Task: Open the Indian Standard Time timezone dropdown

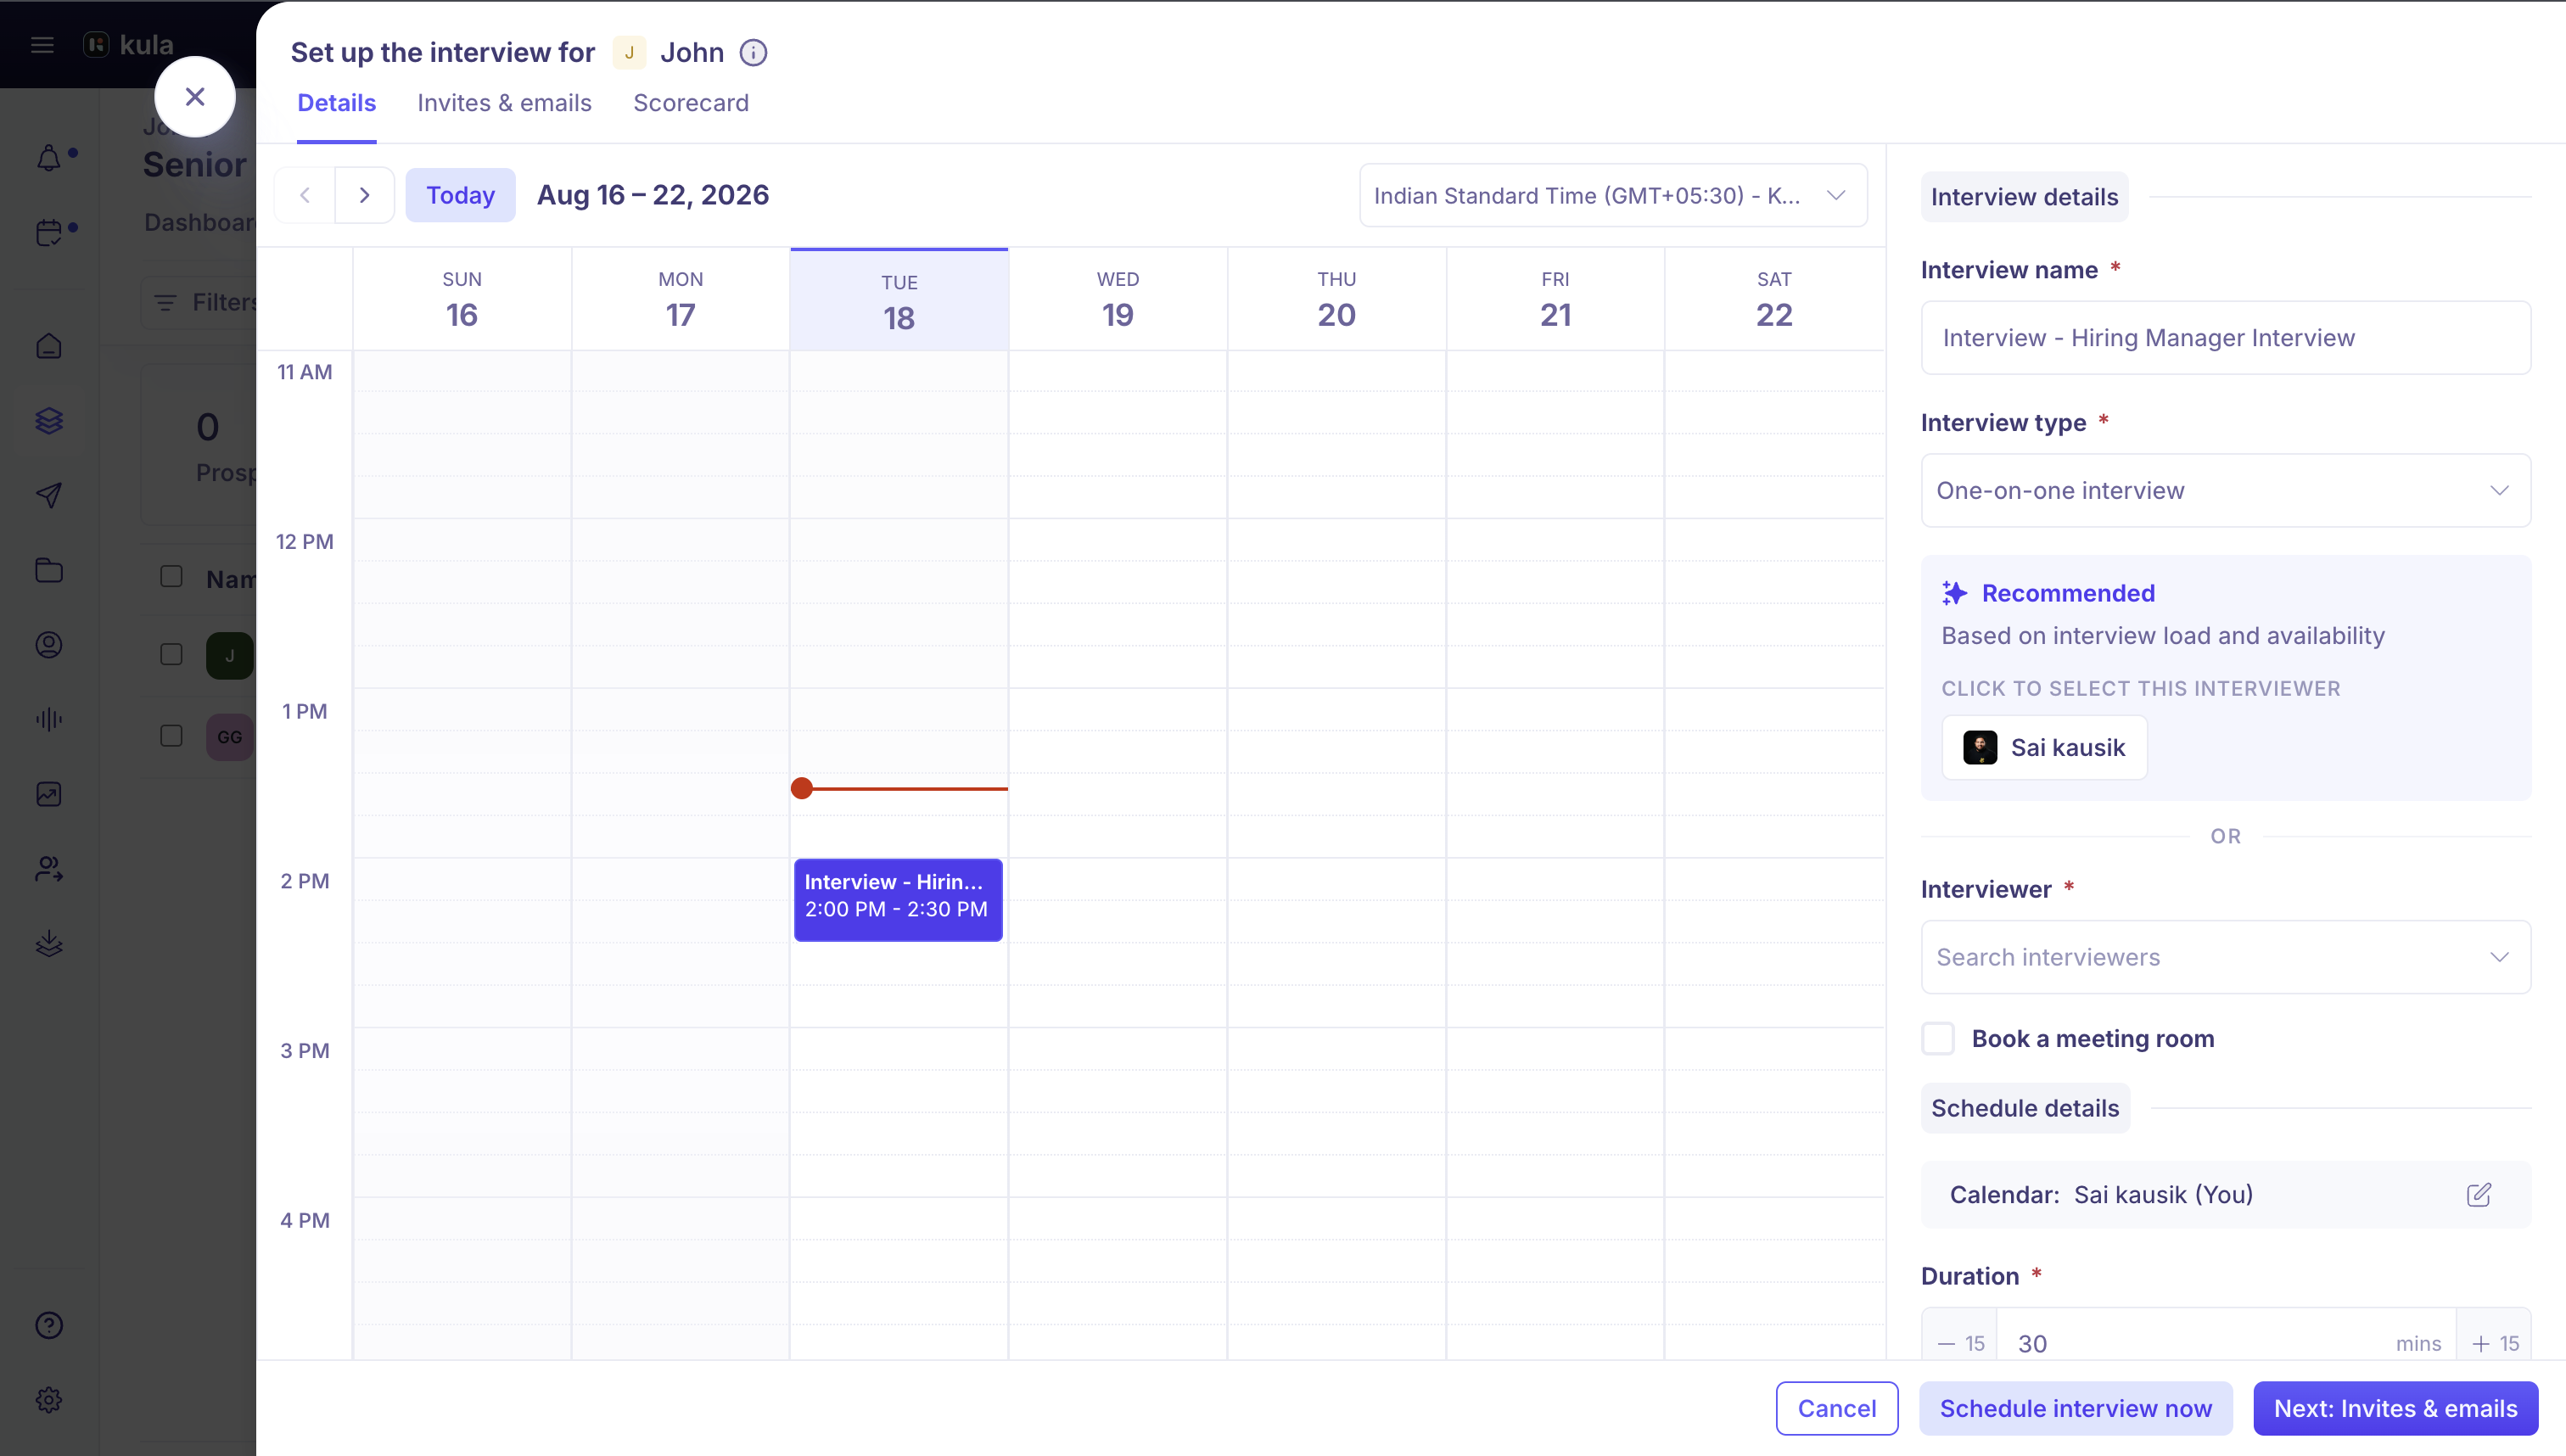Action: pos(1613,195)
